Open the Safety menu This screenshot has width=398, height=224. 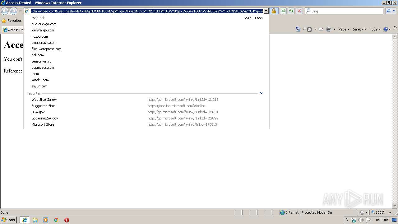(359, 29)
